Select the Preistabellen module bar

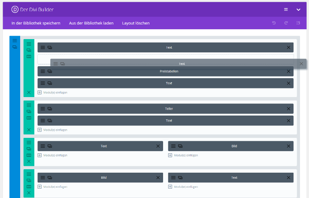[x=169, y=71]
